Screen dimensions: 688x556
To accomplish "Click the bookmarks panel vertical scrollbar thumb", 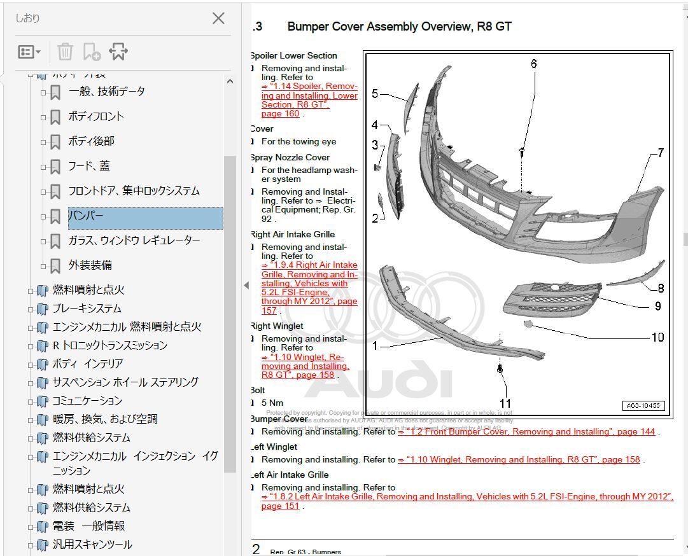I will [230, 314].
